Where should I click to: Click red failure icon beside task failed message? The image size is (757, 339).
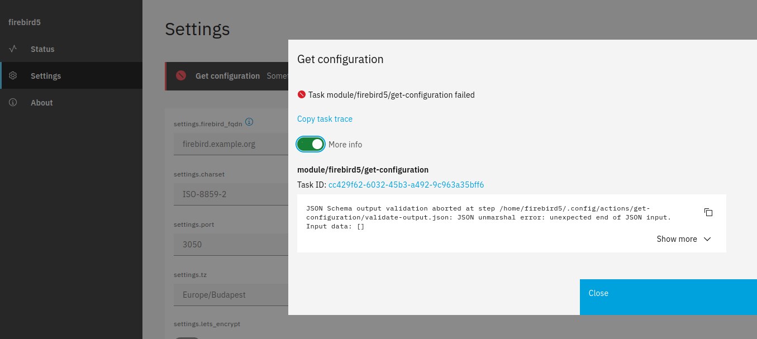pyautogui.click(x=302, y=95)
